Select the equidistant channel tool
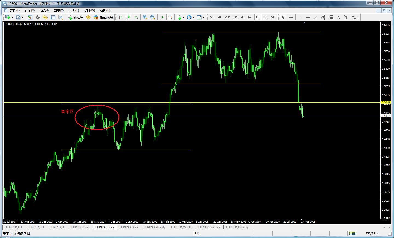The width and height of the screenshot is (394, 238). [323, 17]
